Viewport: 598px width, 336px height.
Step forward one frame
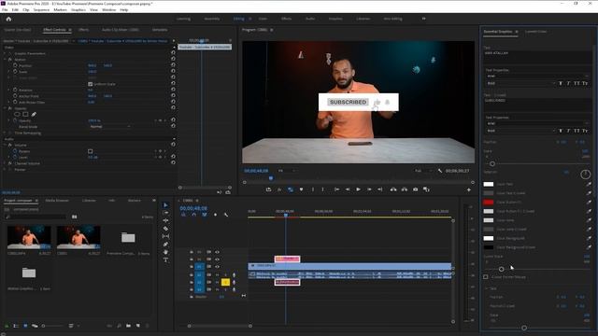pos(369,189)
